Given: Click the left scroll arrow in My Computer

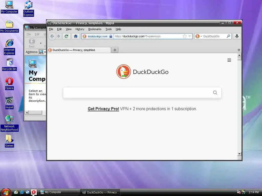Looking at the screenshot, I should click(x=27, y=113).
